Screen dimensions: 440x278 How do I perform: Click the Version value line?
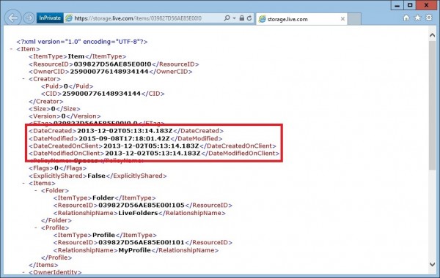click(x=65, y=116)
